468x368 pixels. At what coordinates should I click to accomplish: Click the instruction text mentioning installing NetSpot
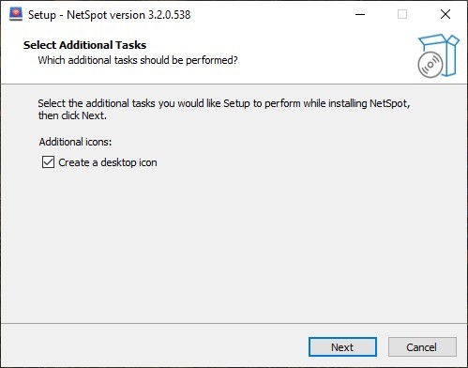coord(224,103)
